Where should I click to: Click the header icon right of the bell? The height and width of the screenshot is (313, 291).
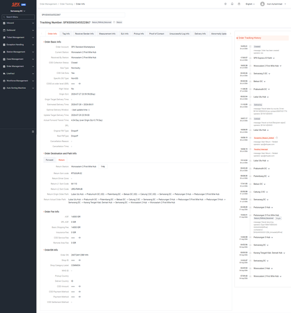click(239, 4)
